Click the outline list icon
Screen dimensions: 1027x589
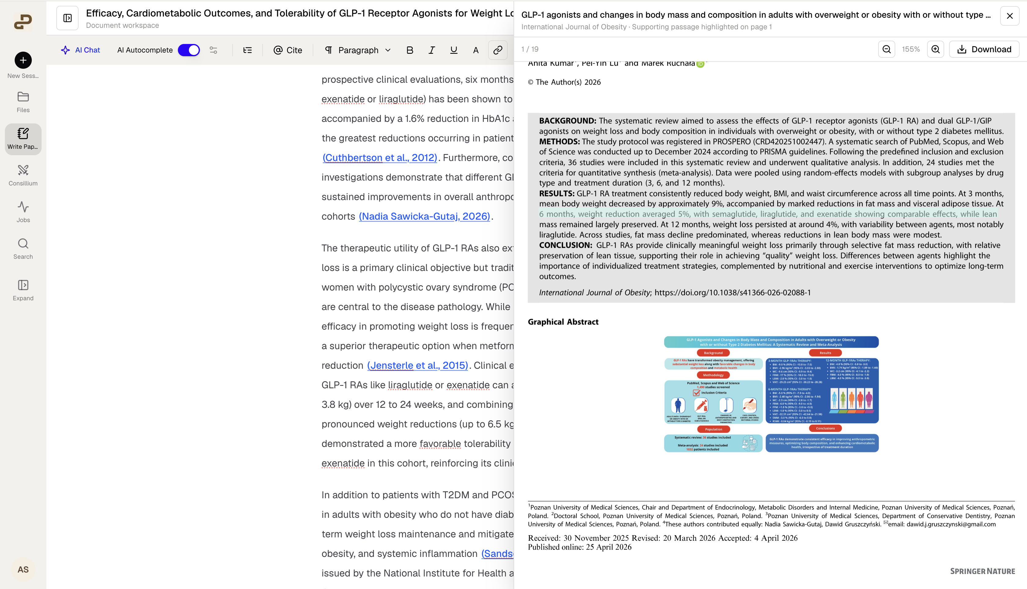point(247,50)
